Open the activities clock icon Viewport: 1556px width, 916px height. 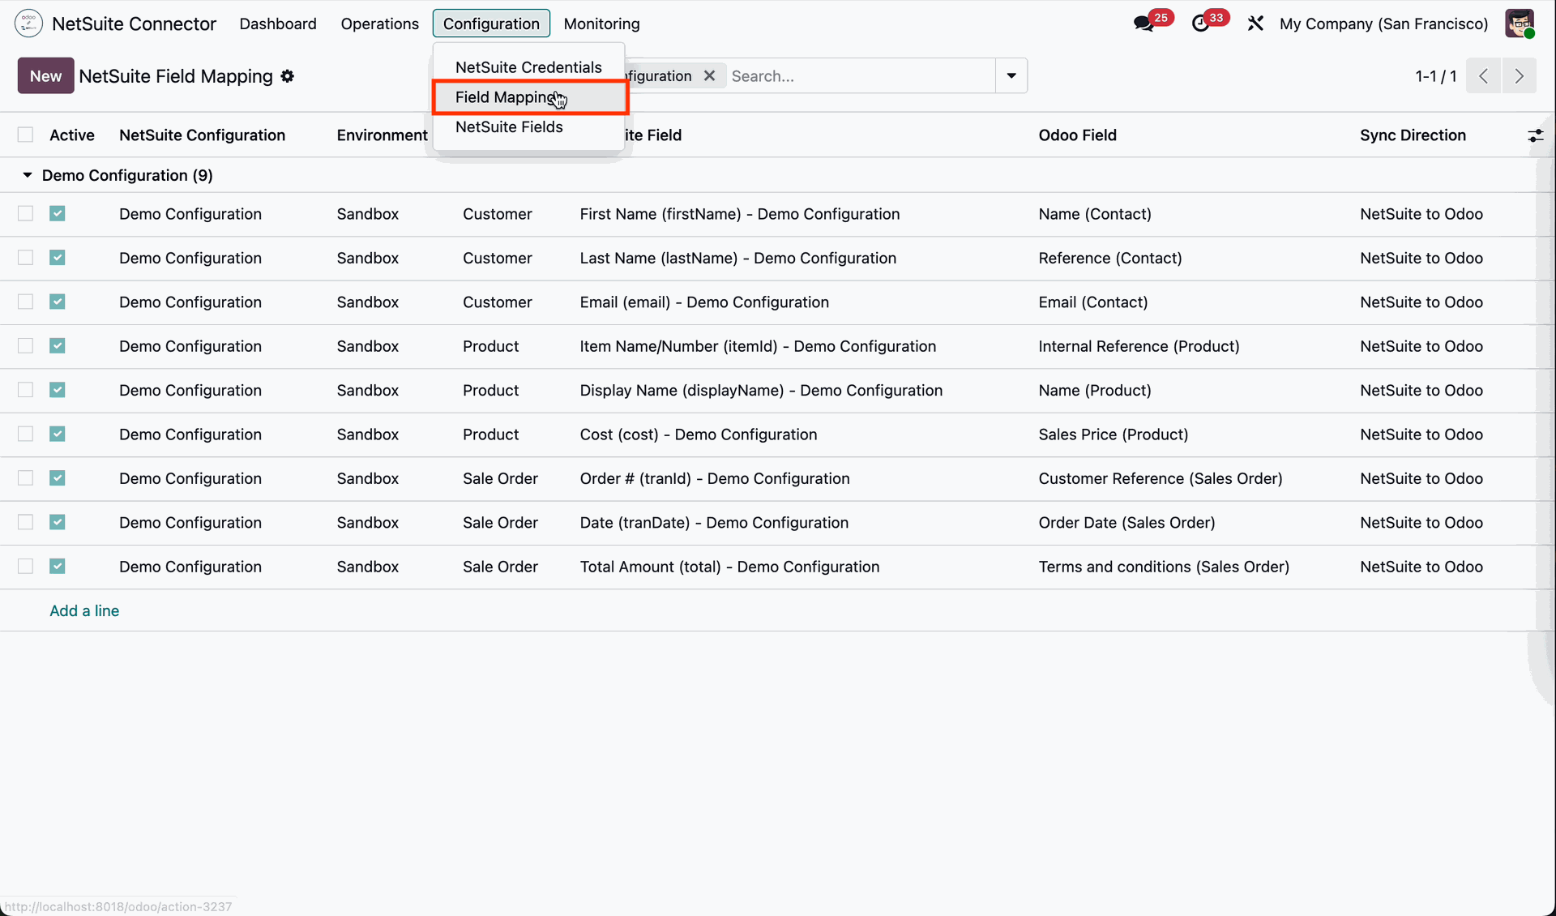1201,24
